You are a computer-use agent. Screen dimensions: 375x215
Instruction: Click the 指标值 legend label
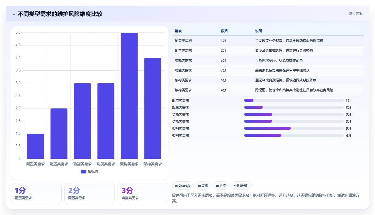(93, 171)
